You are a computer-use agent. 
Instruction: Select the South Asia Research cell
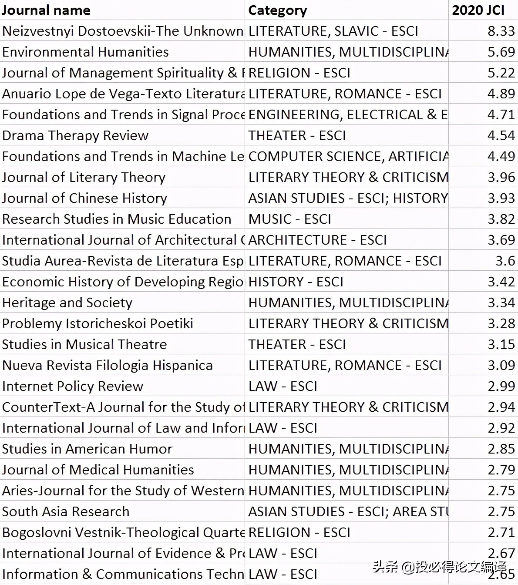click(x=66, y=512)
